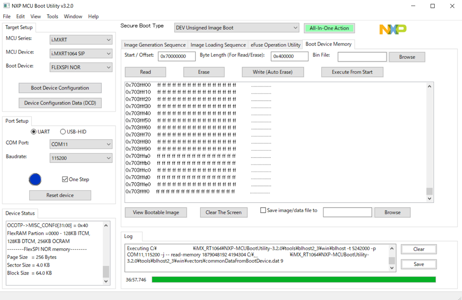Click the 'Block Size = 64.0 KB' line
The image size is (462, 300).
click(30, 273)
